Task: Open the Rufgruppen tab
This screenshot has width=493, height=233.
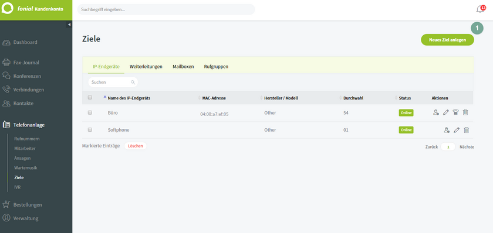Action: 216,67
